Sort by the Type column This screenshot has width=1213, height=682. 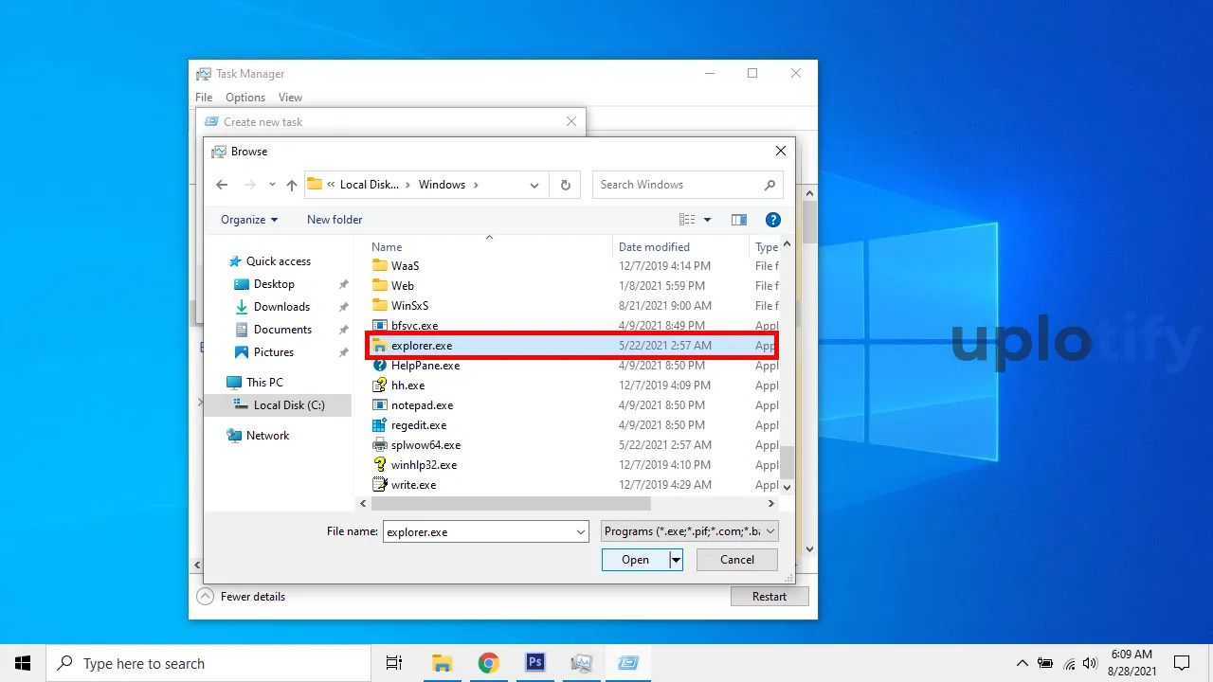click(x=765, y=246)
